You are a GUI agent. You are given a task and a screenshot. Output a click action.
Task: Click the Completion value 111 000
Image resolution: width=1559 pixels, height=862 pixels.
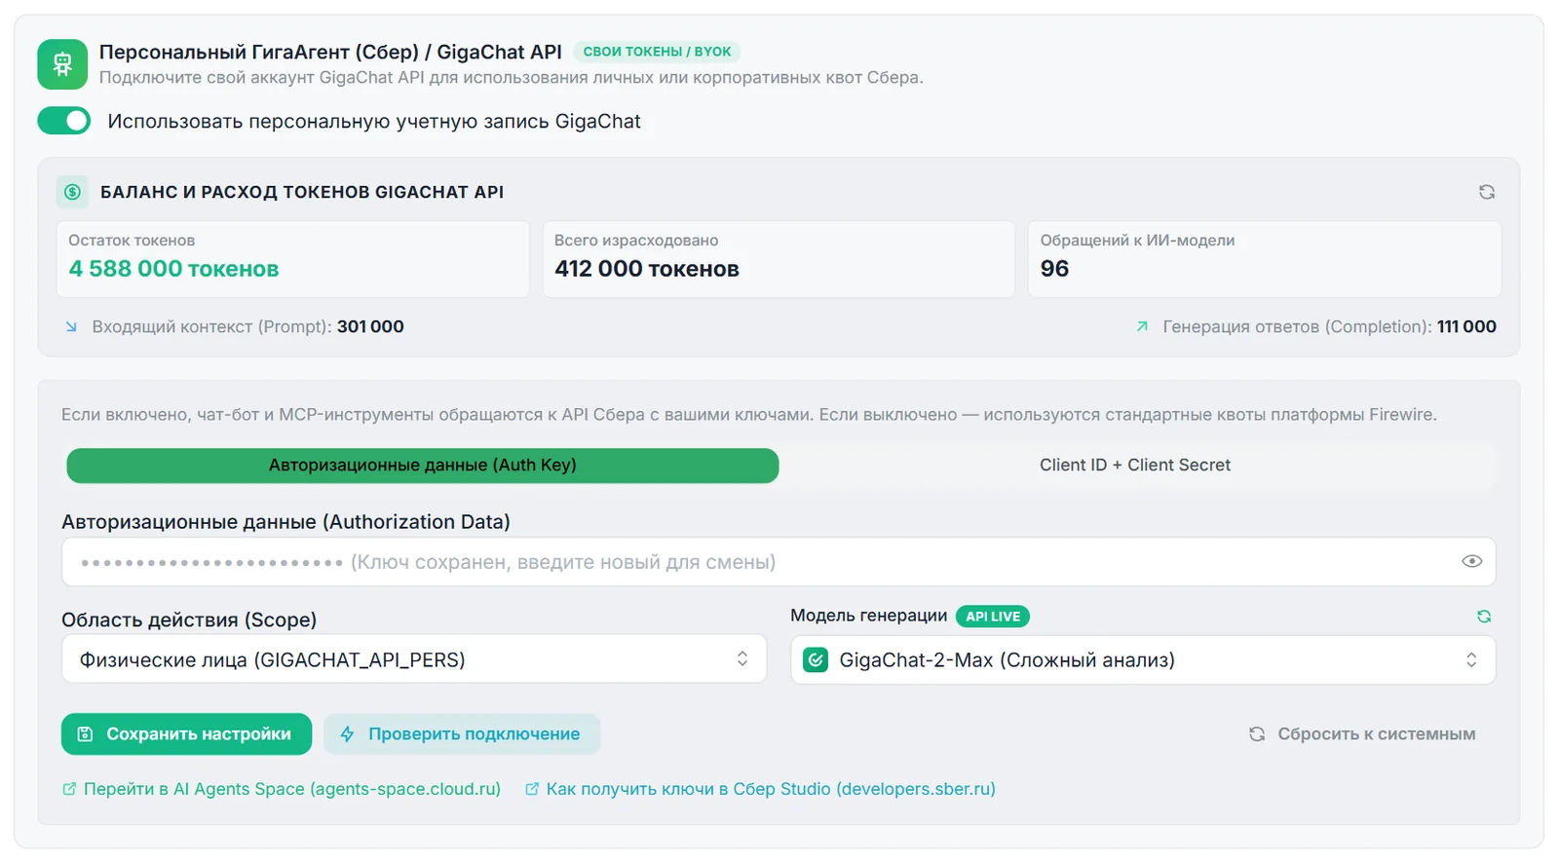tap(1466, 326)
